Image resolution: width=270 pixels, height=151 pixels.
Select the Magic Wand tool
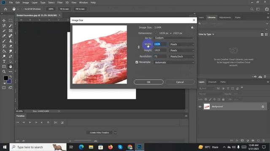[11, 26]
